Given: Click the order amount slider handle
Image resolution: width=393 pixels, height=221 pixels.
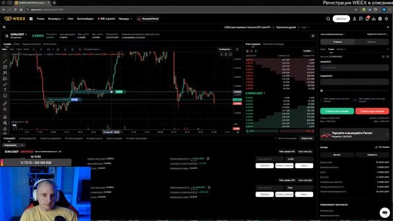Looking at the screenshot, I should tap(322, 91).
